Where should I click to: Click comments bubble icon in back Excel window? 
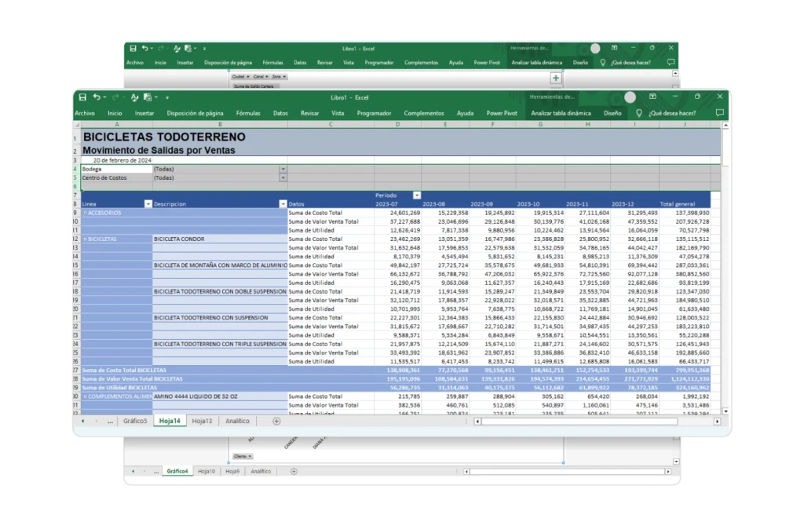point(671,62)
